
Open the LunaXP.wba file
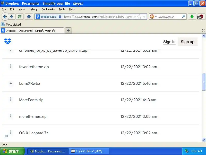[x=30, y=83]
